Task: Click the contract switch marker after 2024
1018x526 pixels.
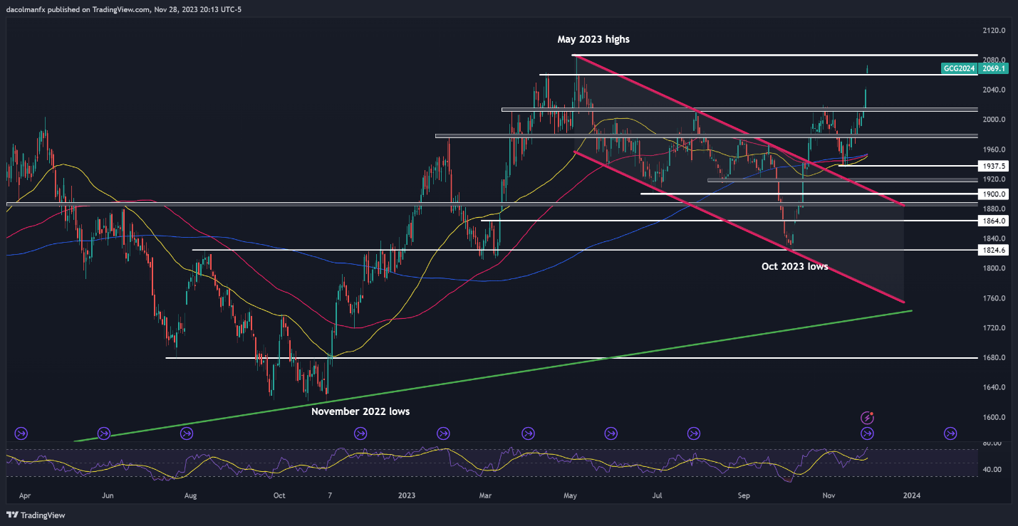Action: tap(950, 433)
